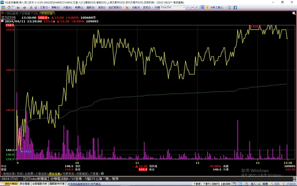297x186 pixels.
Task: Click the 主動回報 button
Action: pos(226,184)
